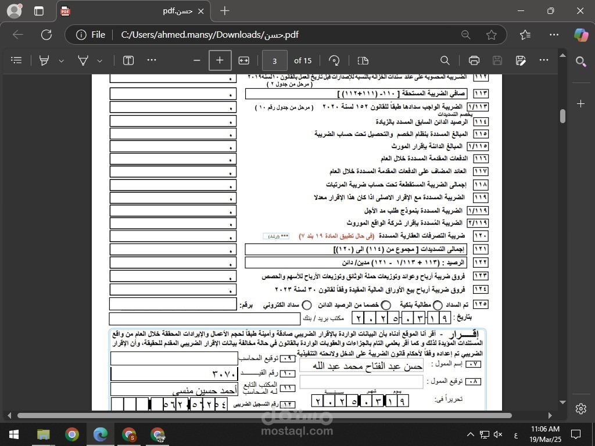The image size is (595, 446).
Task: Click the إسم الممول name field
Action: pos(361,365)
